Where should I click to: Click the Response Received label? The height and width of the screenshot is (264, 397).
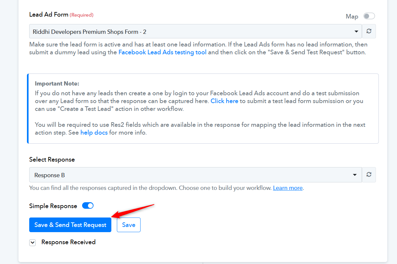click(x=68, y=242)
